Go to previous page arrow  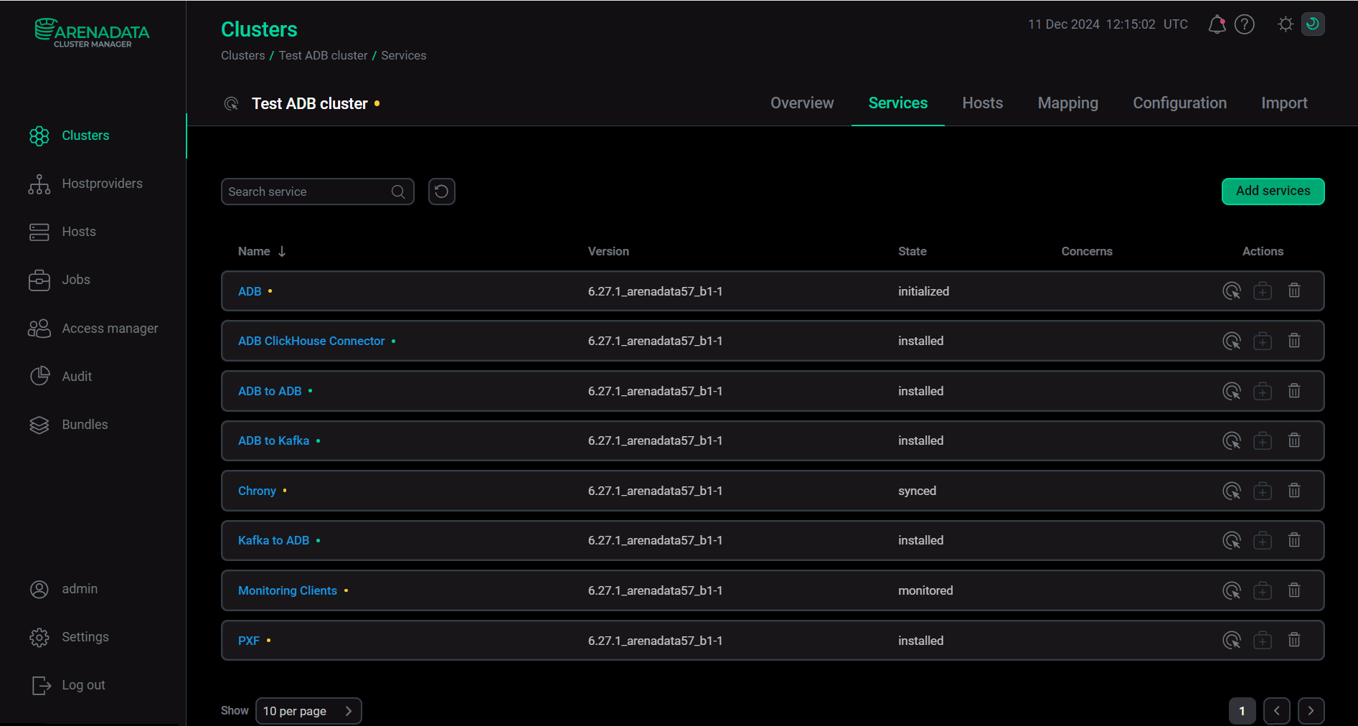(x=1276, y=711)
